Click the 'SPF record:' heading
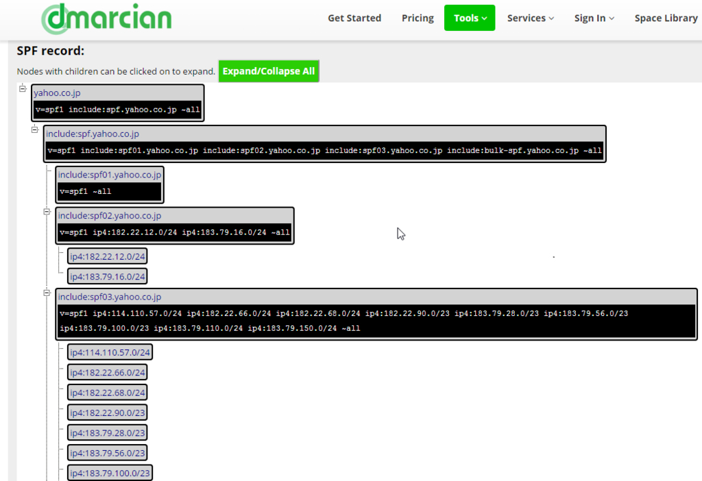The height and width of the screenshot is (481, 702). [51, 51]
